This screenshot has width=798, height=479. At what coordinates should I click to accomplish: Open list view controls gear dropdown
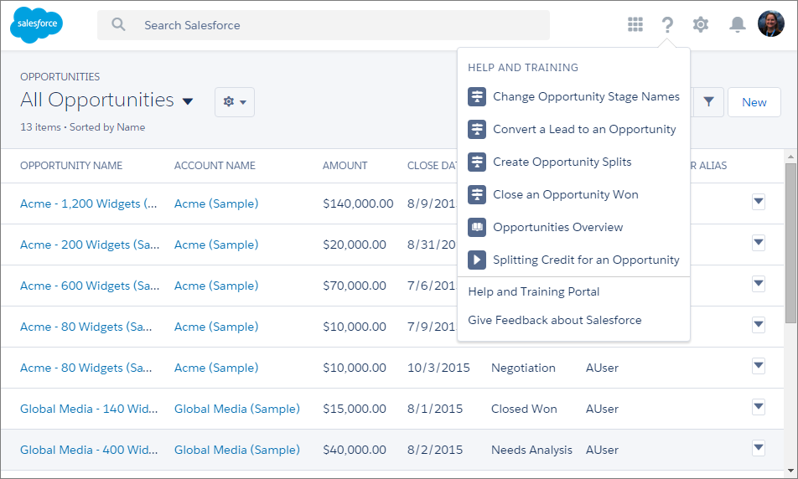pos(235,102)
